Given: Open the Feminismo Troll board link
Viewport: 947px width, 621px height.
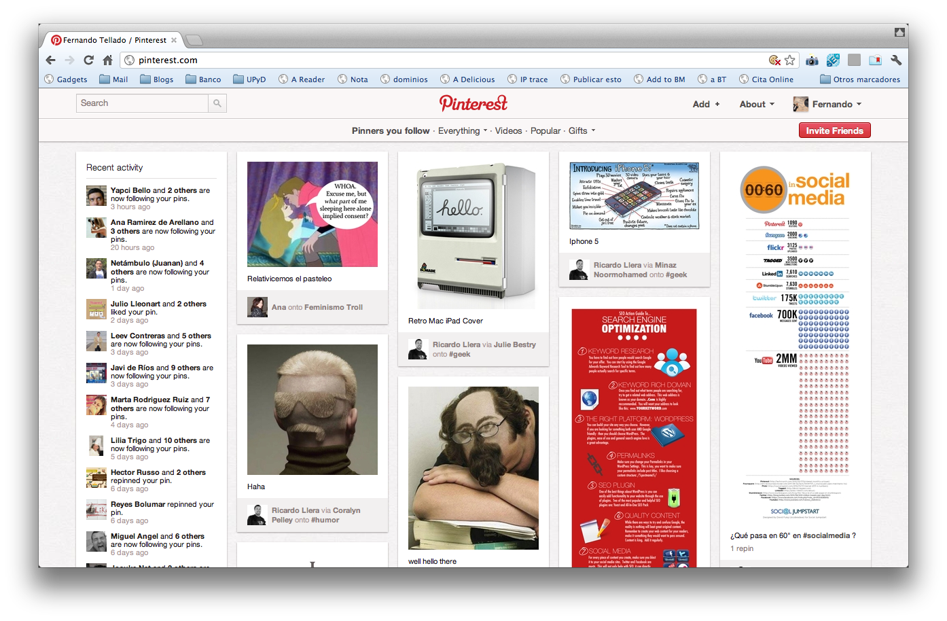Looking at the screenshot, I should [x=334, y=307].
